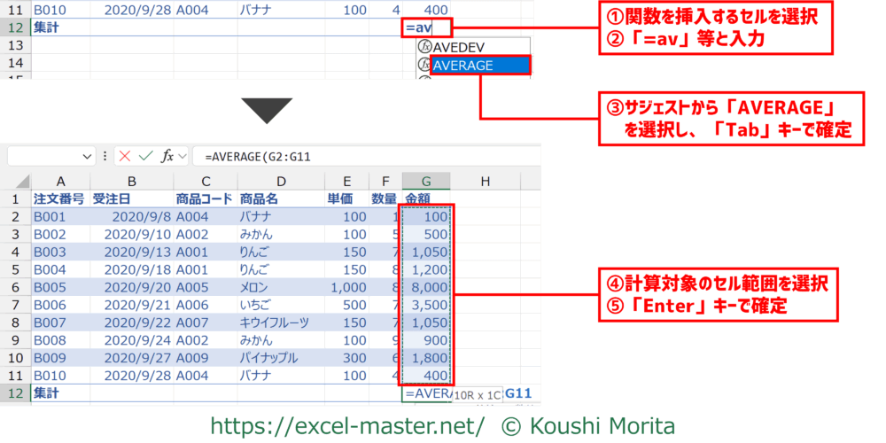
Task: Click the 商品コード header cell
Action: [x=204, y=199]
